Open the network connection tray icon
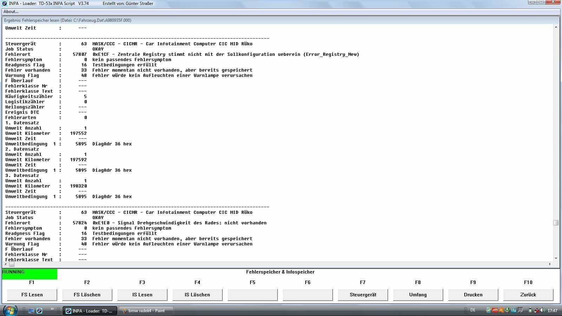Viewport: 562px width, 316px height. [x=536, y=310]
